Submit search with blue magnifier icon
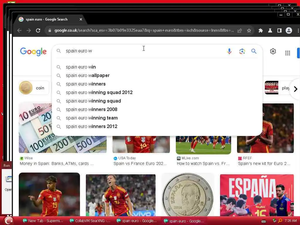300x225 pixels. coord(254,51)
